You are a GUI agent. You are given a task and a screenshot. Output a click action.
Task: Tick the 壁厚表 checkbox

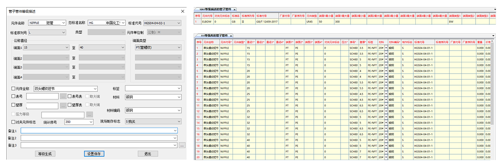coord(70,104)
